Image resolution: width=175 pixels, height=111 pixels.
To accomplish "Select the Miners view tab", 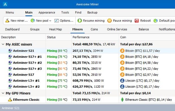I will coord(78,29).
